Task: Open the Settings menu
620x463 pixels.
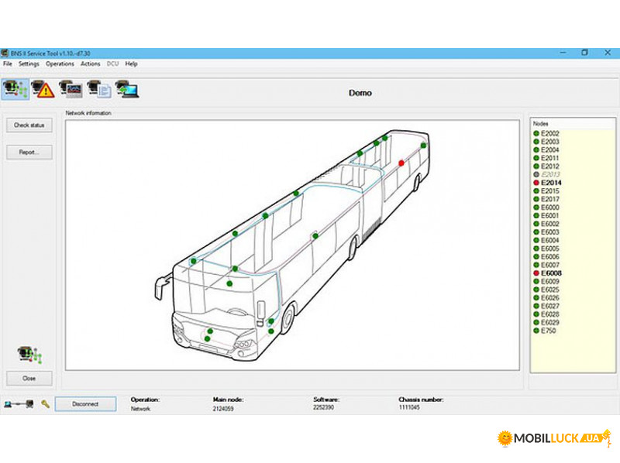Action: coord(29,63)
